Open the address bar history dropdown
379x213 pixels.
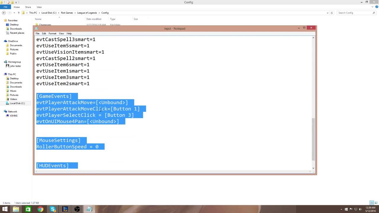pos(327,13)
